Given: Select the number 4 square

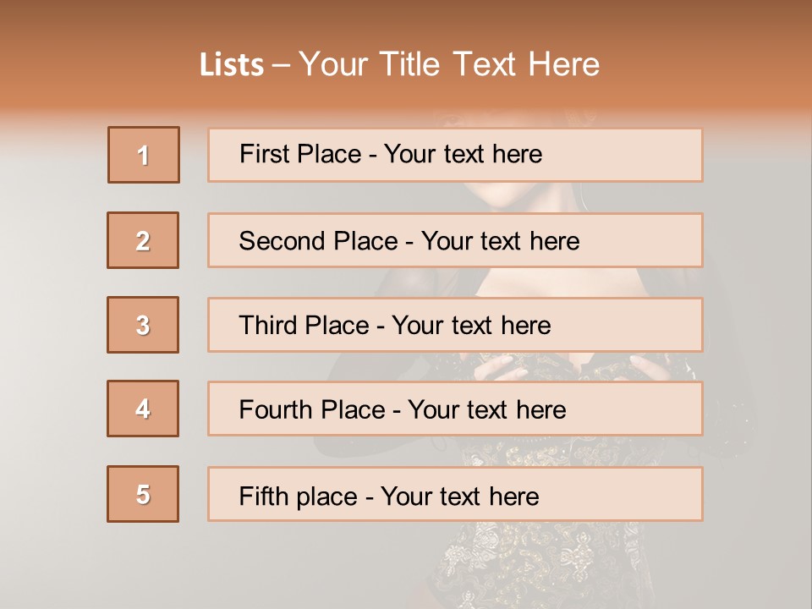Looking at the screenshot, I should pyautogui.click(x=143, y=409).
